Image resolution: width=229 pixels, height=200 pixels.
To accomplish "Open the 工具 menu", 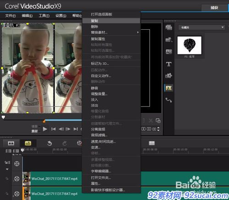I will click(44, 16).
